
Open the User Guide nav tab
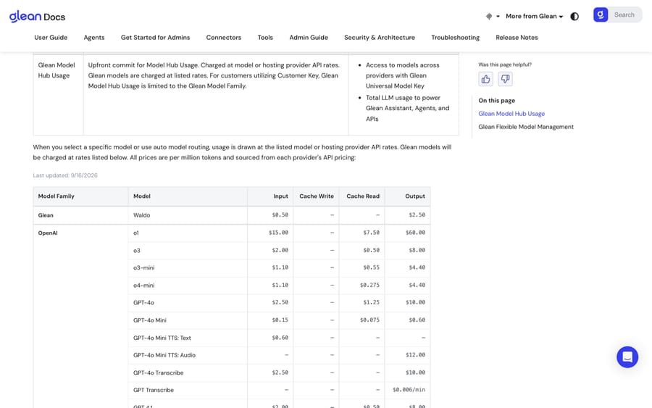(51, 38)
